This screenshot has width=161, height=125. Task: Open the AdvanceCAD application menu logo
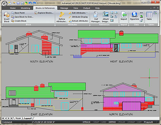[5, 4]
